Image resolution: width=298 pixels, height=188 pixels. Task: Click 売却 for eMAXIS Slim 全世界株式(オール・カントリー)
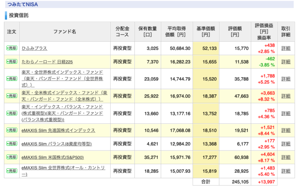pyautogui.click(x=12, y=171)
